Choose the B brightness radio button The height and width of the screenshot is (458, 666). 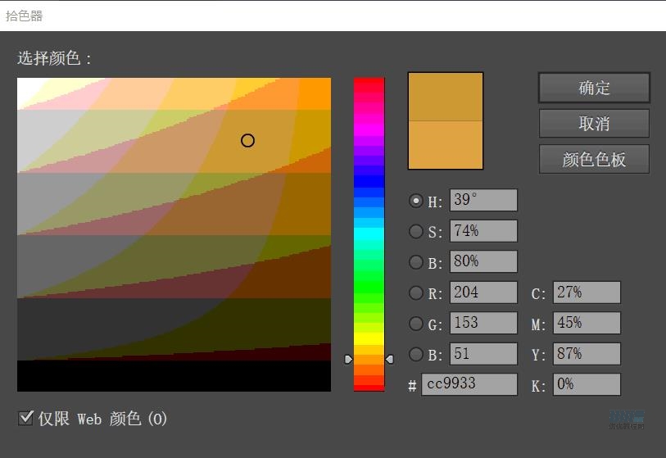tap(416, 262)
